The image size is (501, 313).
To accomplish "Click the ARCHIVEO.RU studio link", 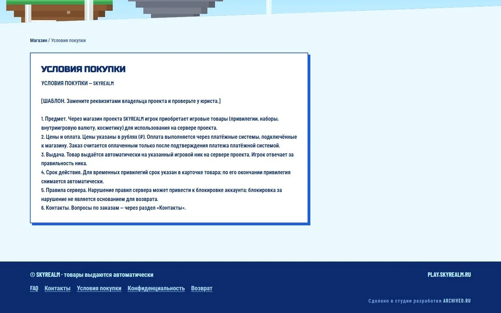I will point(457,301).
